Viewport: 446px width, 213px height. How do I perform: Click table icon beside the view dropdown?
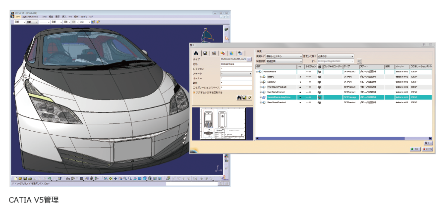click(x=360, y=61)
